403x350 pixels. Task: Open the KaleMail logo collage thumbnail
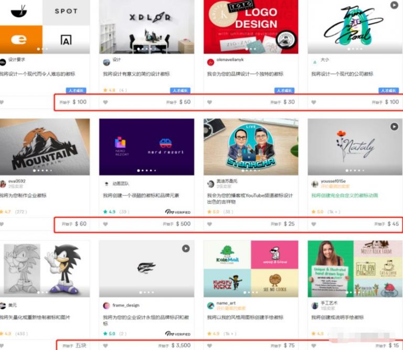point(250,267)
